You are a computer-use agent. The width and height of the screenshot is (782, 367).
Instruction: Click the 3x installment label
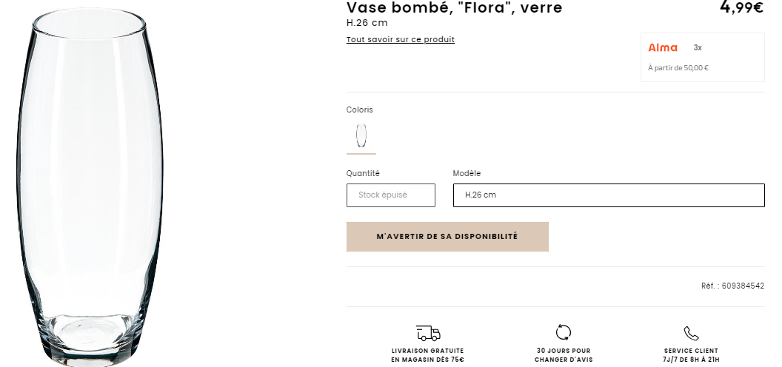point(698,48)
